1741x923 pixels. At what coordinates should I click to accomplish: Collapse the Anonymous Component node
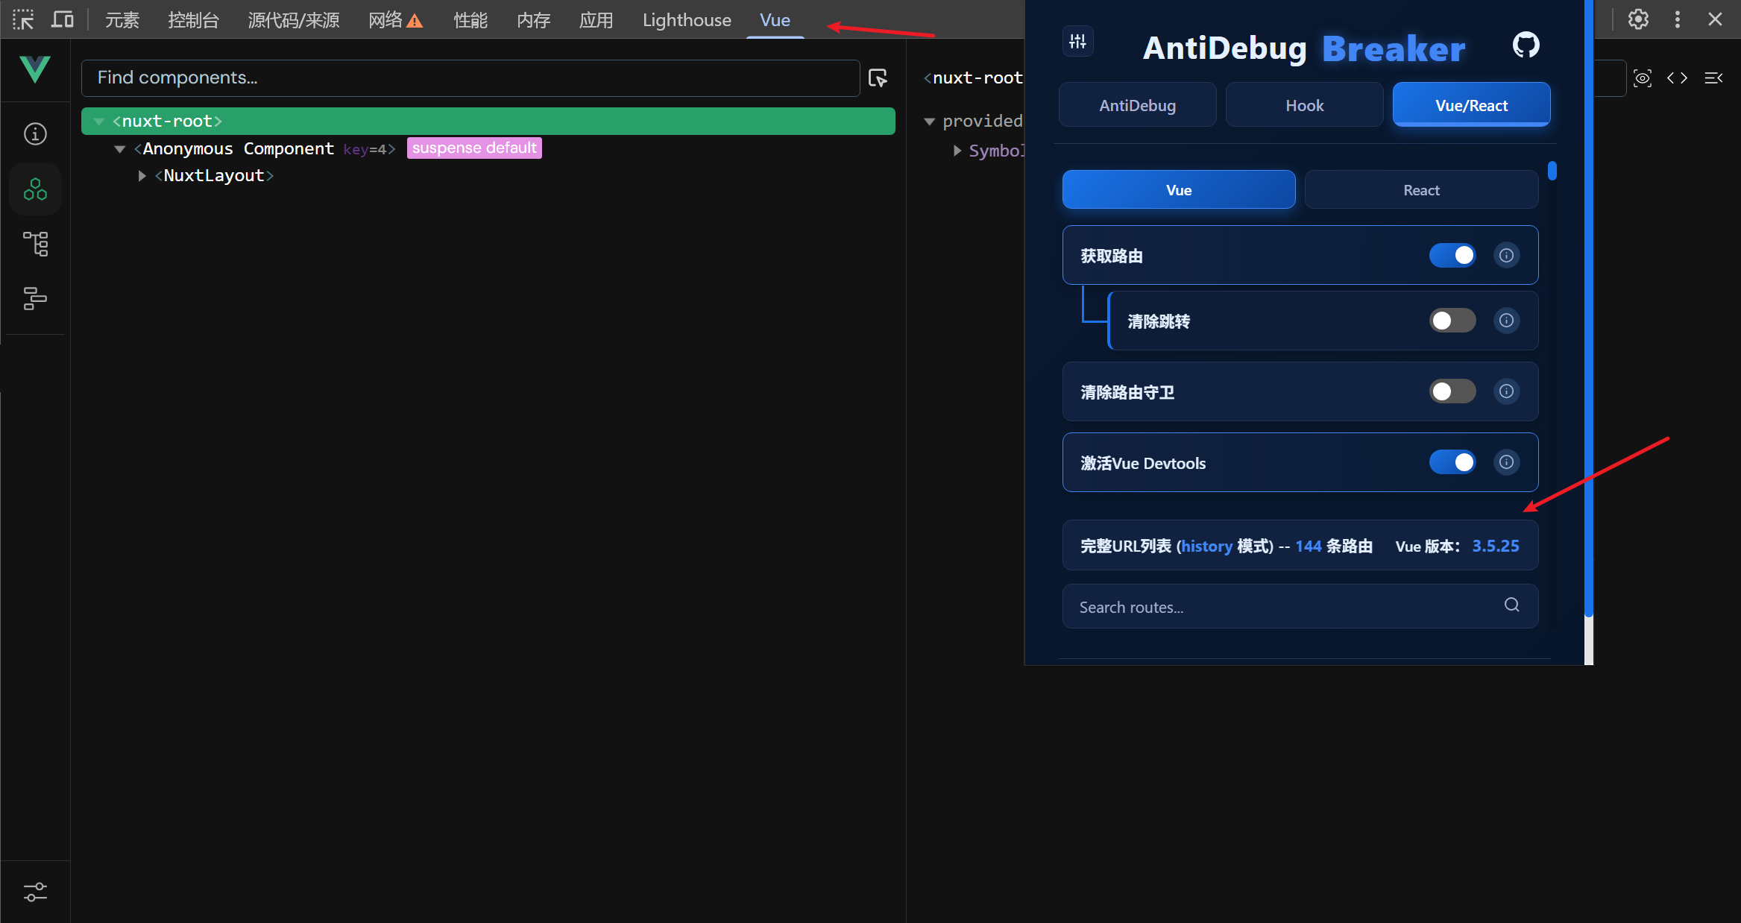tap(119, 149)
